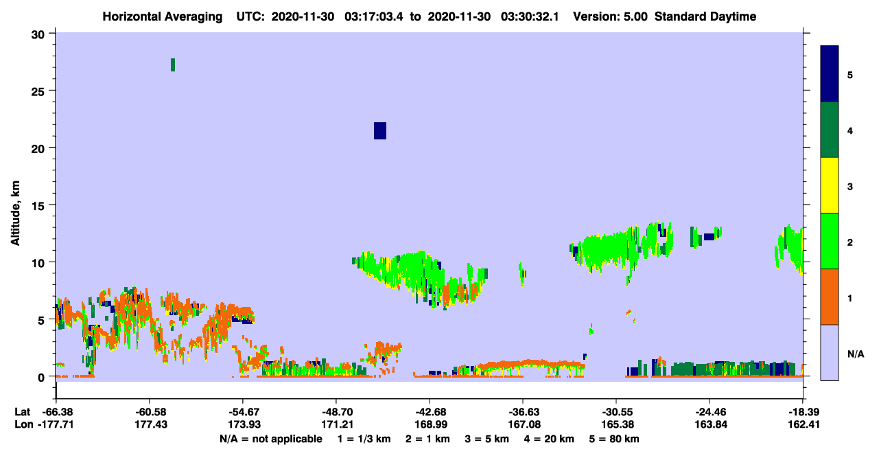
Task: Click the 'Lat' row label
Action: (x=22, y=412)
